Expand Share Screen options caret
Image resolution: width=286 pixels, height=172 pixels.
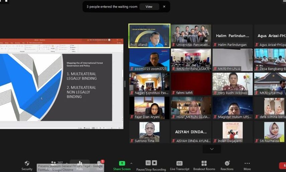[x=131, y=163]
